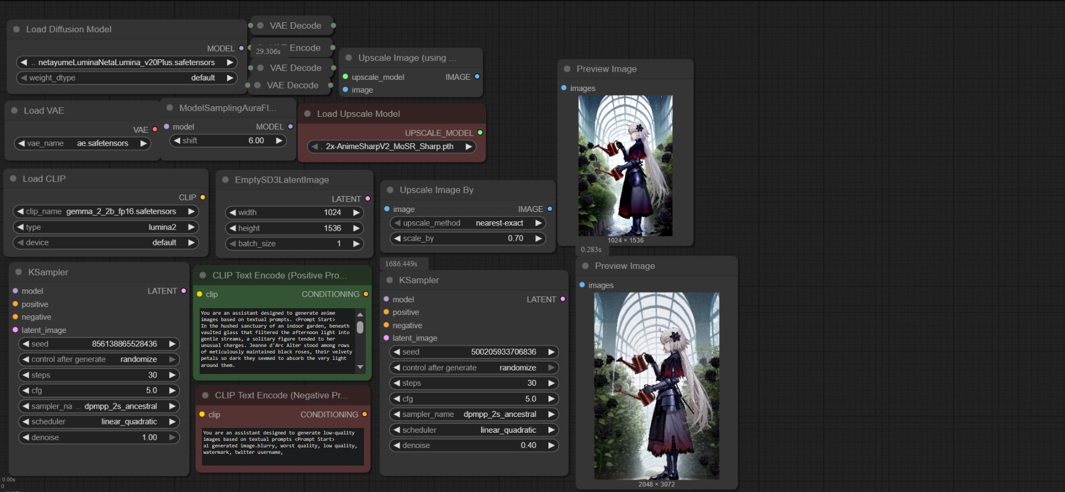Click the red VAE output port on Load VAE
Screen dimensions: 1065x492
pyautogui.click(x=155, y=129)
